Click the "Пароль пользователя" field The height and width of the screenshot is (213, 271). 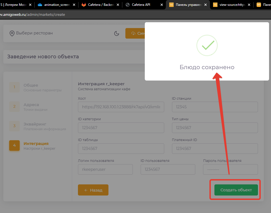coord(230,169)
